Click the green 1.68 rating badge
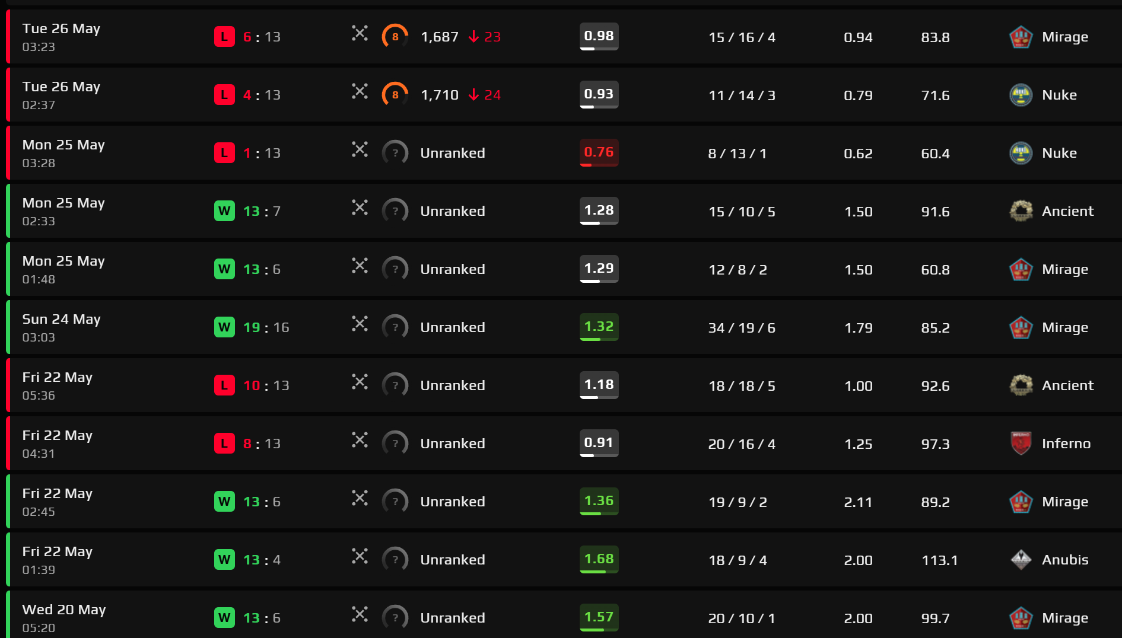 pos(599,560)
